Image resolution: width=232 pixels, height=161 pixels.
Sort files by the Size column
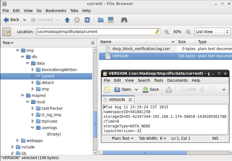[186, 42]
